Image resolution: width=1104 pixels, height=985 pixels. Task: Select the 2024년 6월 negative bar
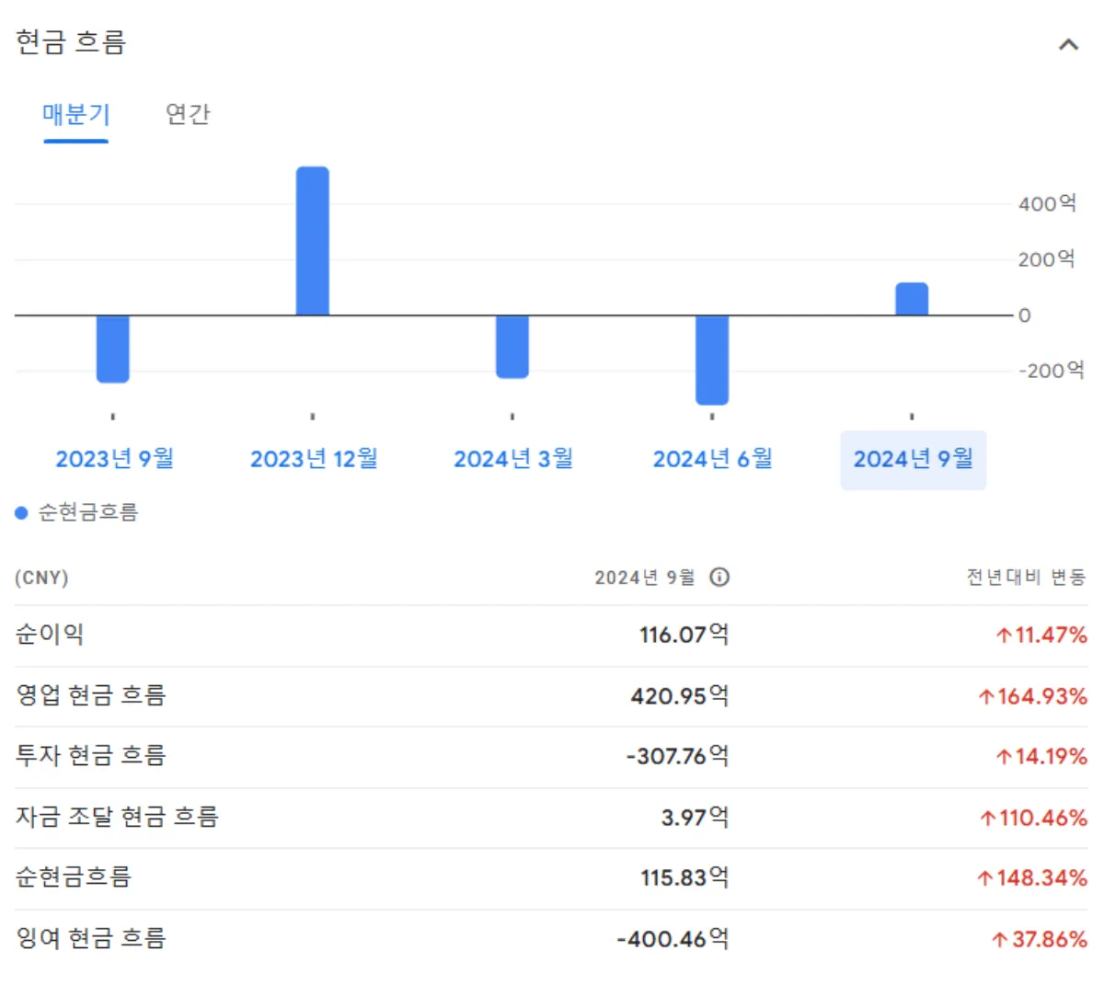(711, 359)
